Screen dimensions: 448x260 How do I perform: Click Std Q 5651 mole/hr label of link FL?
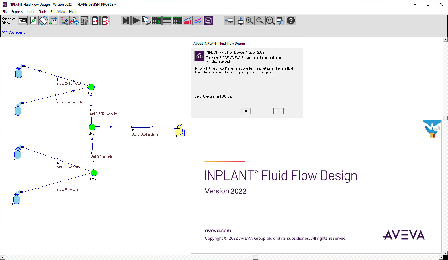(145, 134)
